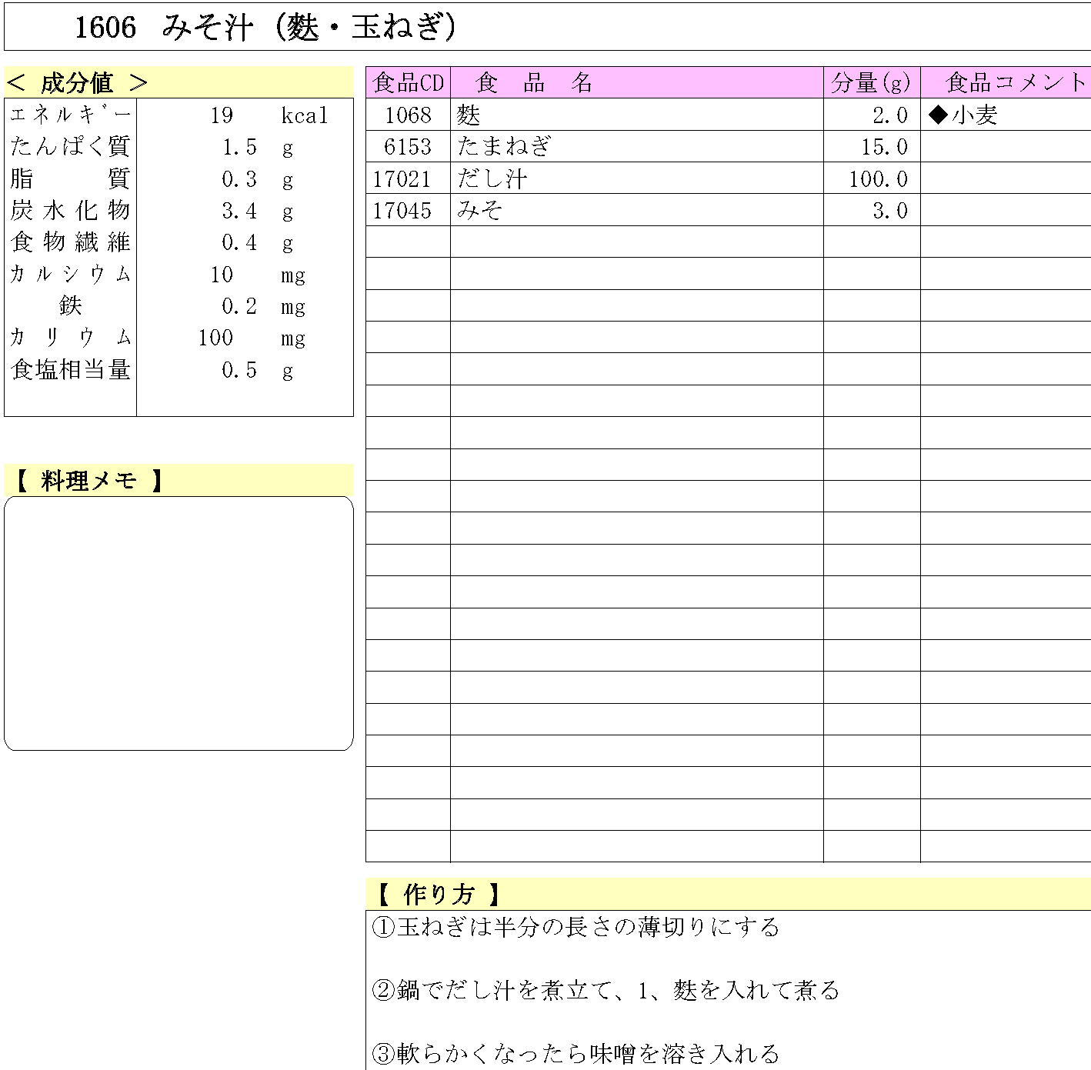
Task: Select the 成分値 section header
Action: 77,82
